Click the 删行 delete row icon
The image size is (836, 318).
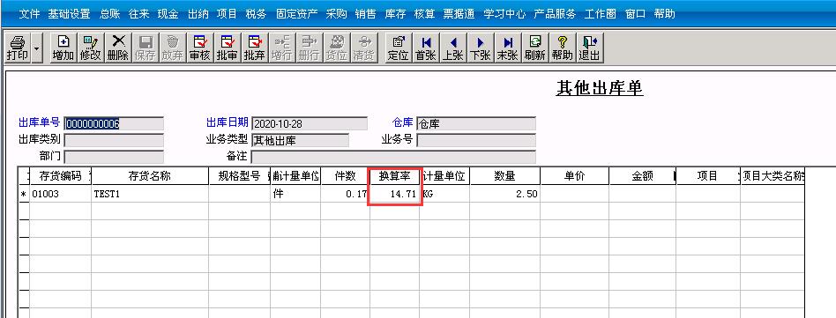[310, 48]
